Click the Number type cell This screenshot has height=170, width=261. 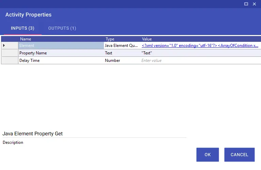[122, 61]
